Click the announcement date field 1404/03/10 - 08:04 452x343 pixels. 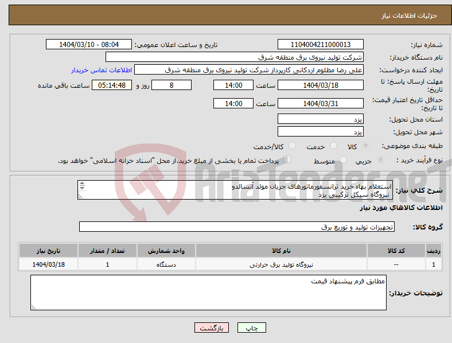(89, 44)
